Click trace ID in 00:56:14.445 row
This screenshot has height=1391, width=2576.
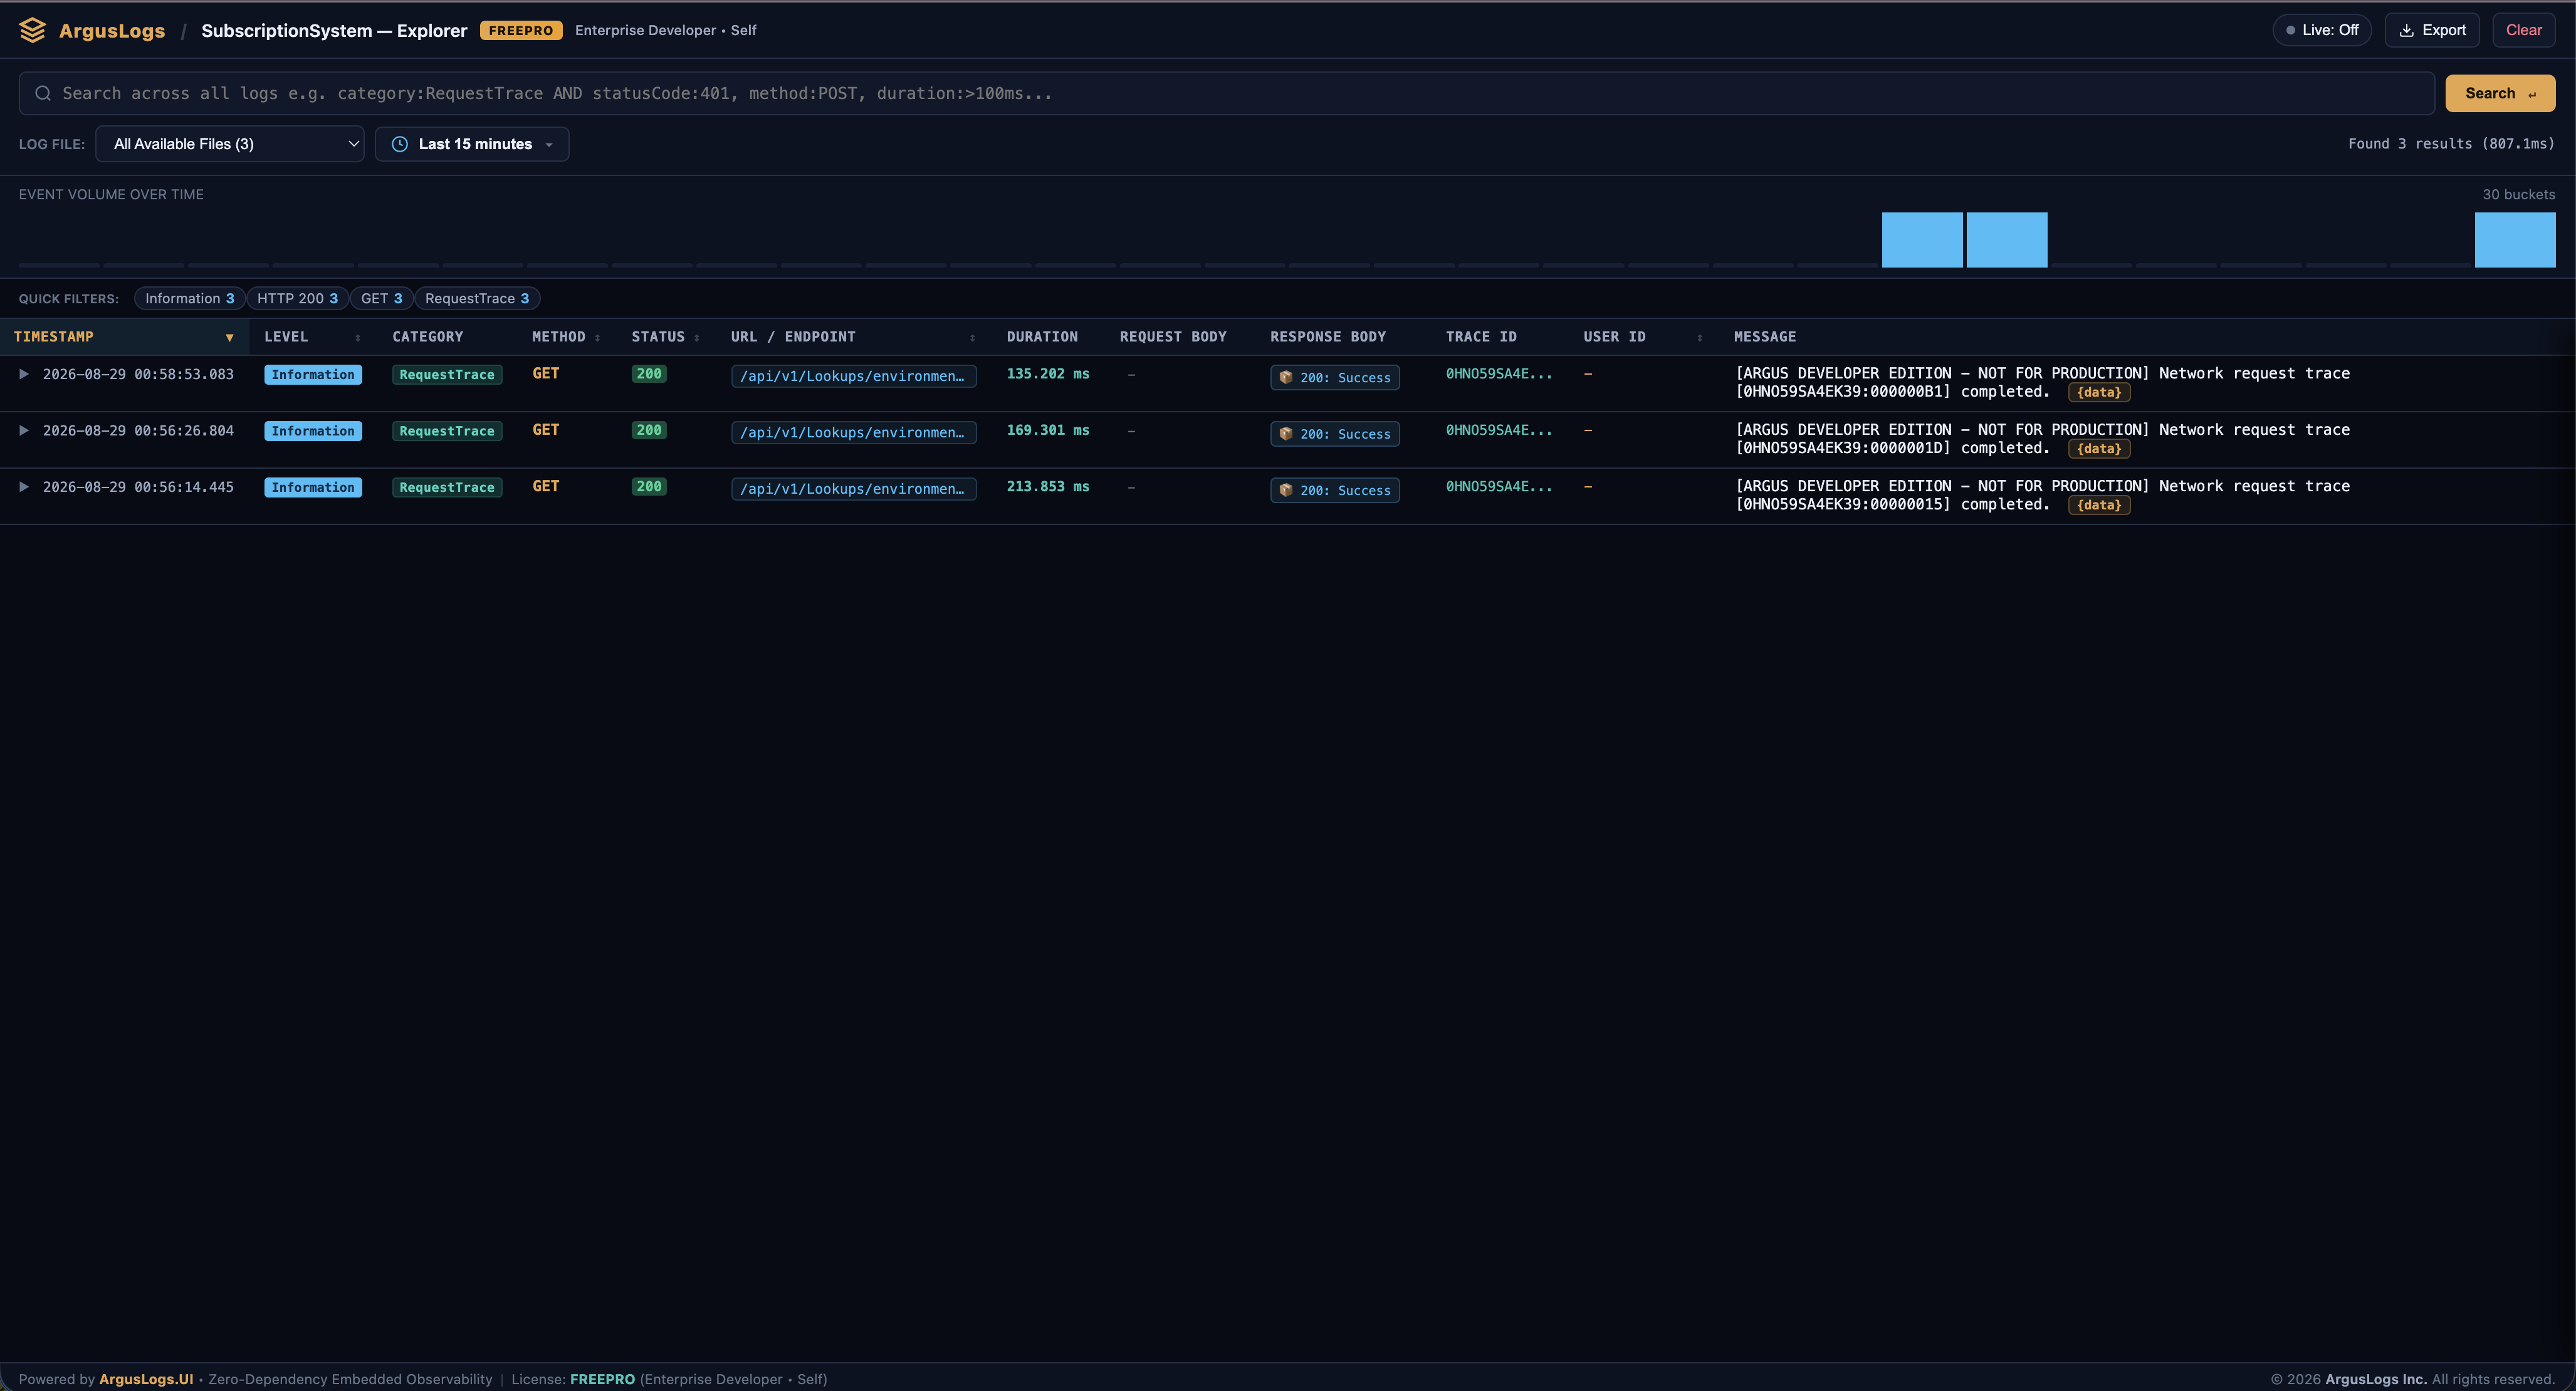coord(1499,487)
